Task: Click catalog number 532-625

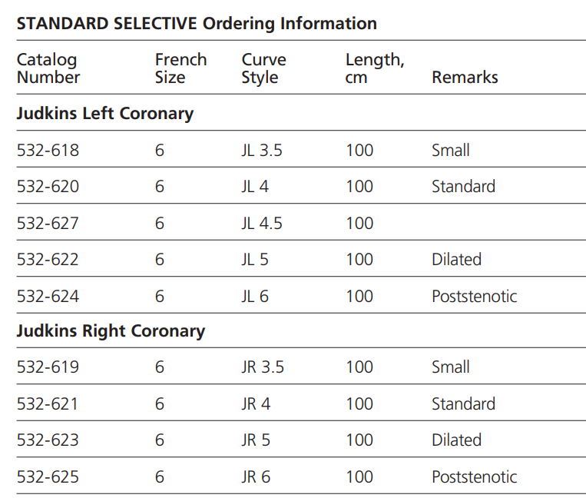Action: (48, 476)
